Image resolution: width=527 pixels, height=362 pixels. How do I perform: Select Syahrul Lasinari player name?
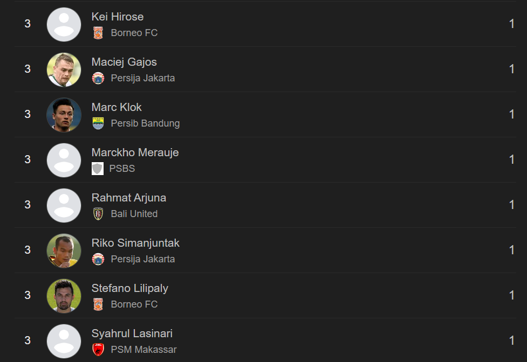132,333
